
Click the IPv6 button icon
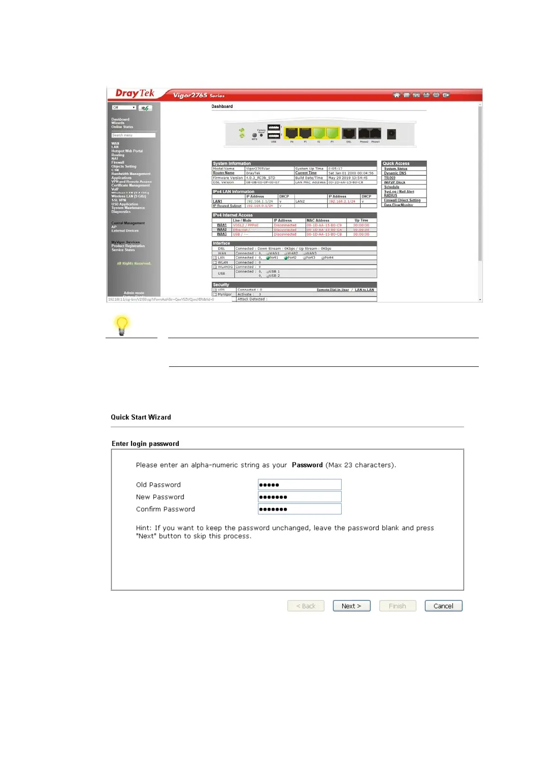click(145, 108)
